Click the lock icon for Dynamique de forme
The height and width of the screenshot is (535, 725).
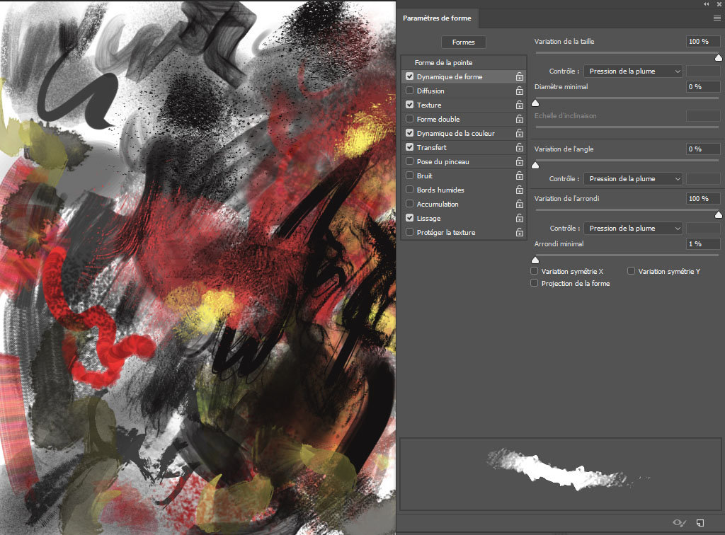[x=520, y=76]
